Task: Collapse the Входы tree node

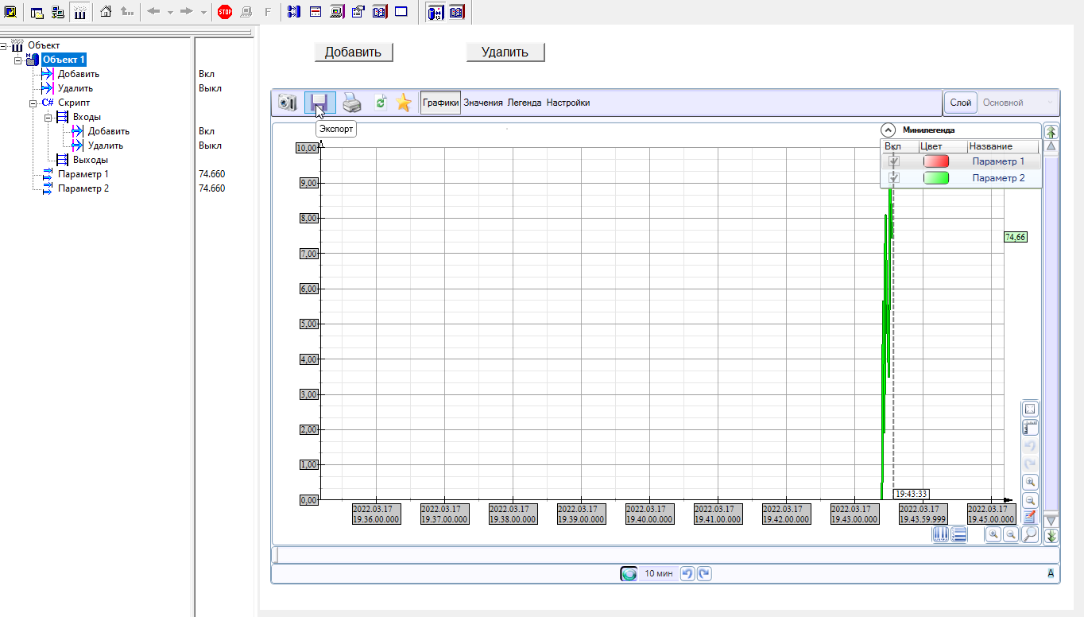Action: coord(48,117)
